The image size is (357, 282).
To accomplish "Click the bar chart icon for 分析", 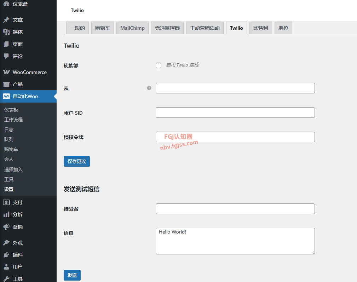I will [6, 214].
